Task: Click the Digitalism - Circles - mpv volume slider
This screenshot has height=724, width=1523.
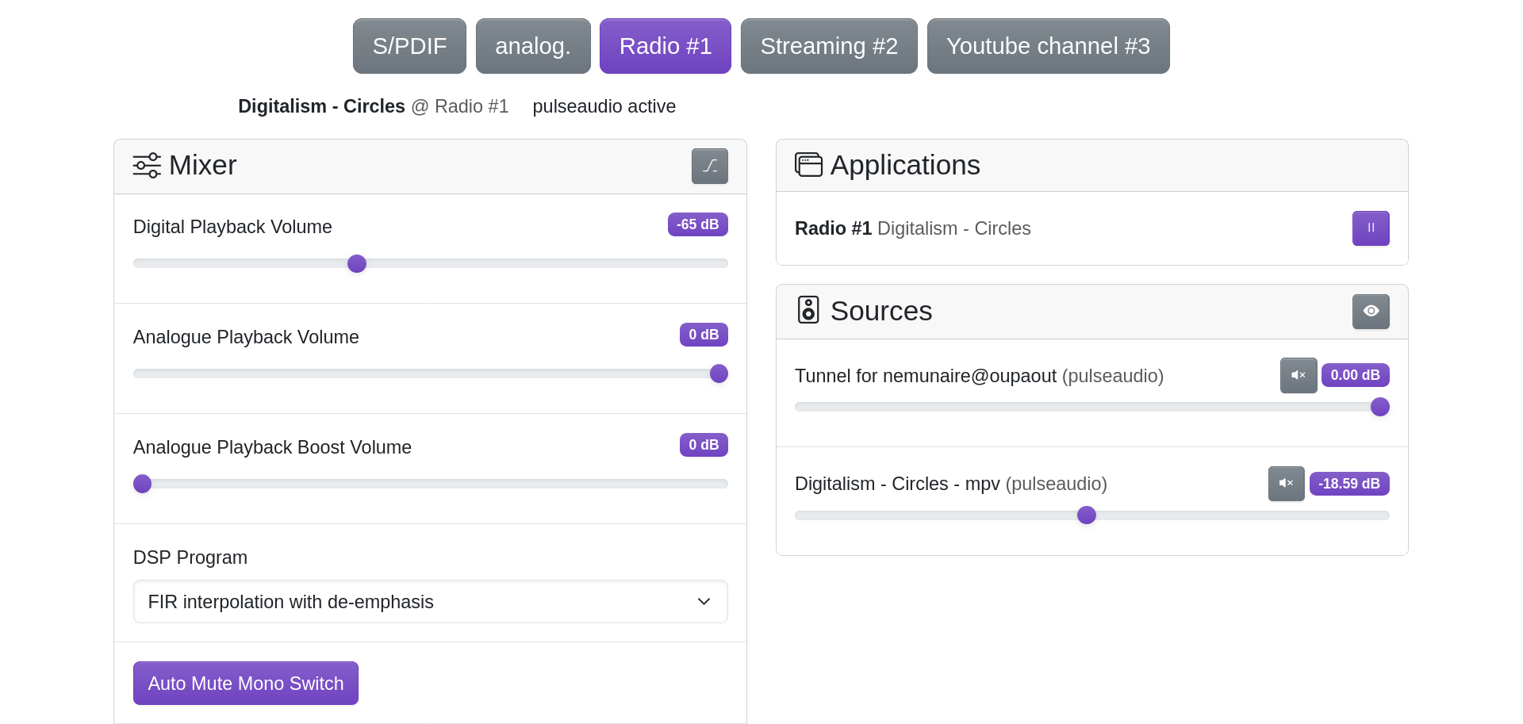Action: click(1092, 515)
